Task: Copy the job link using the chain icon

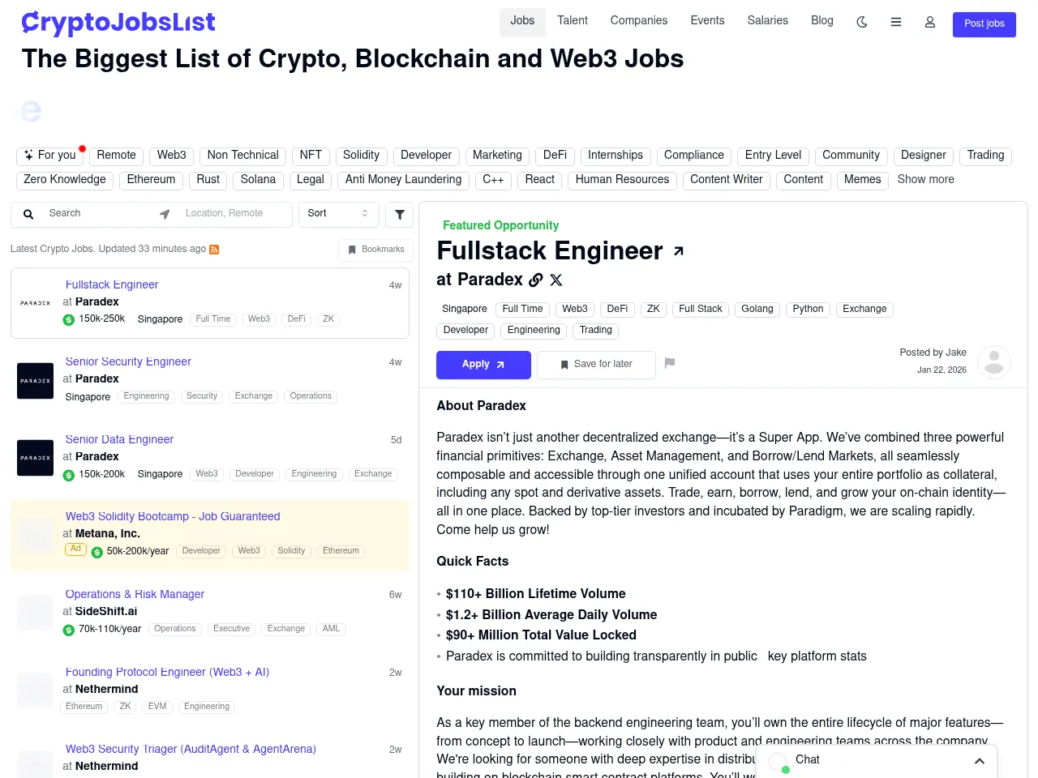Action: pos(535,280)
